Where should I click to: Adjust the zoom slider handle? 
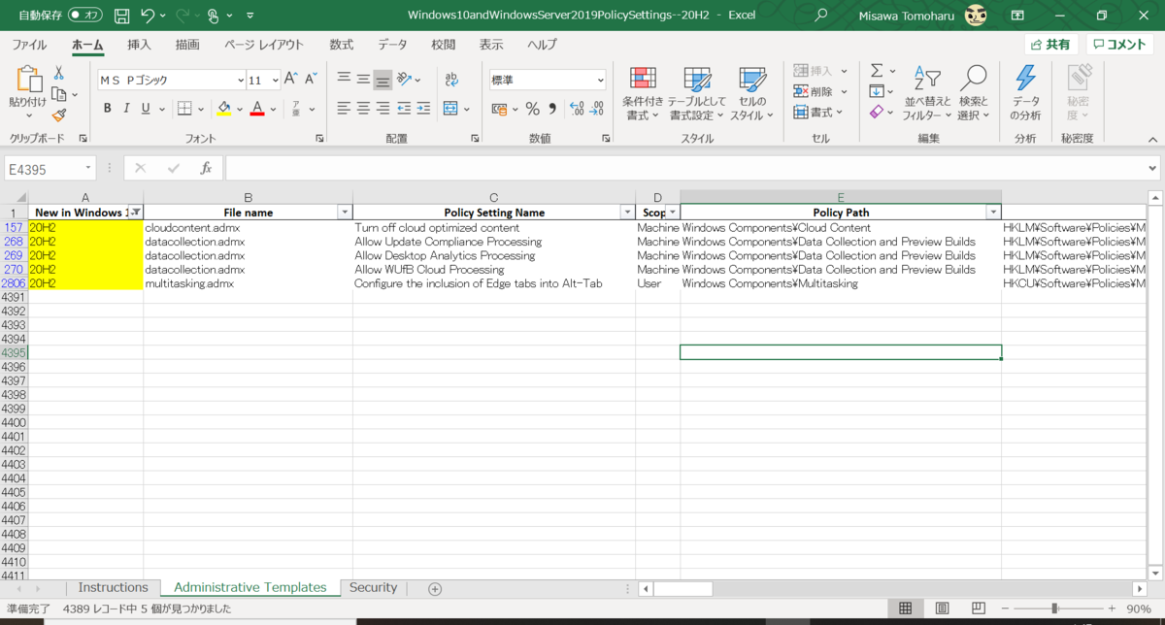click(x=1054, y=609)
